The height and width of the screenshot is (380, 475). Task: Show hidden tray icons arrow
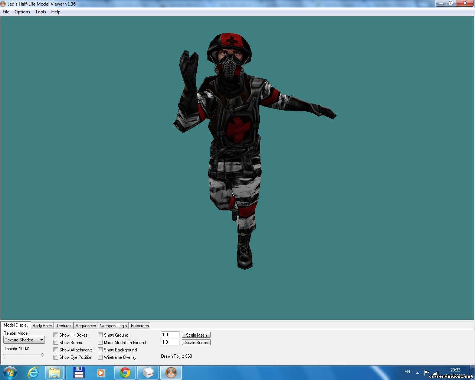point(417,373)
